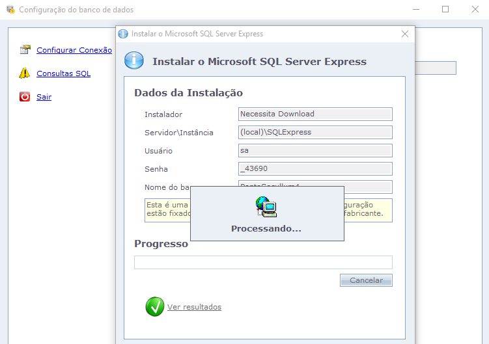The width and height of the screenshot is (489, 344).
Task: Click the Servidor\Instância field
Action: click(315, 133)
